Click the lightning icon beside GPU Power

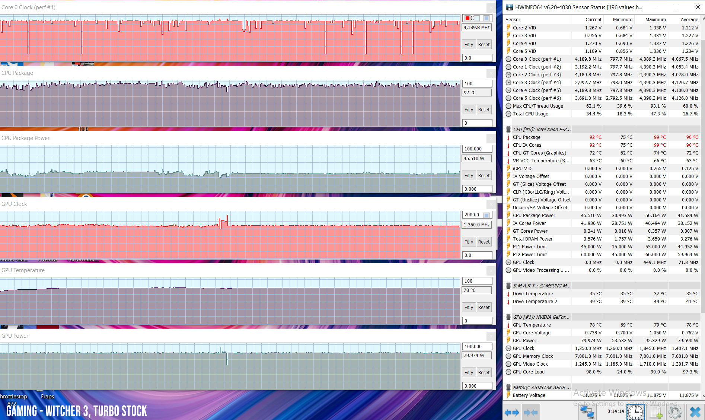click(508, 341)
